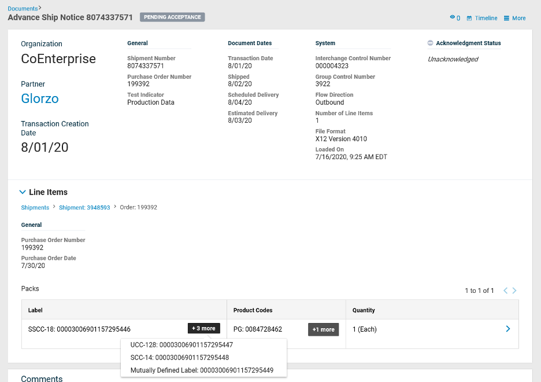Show +1 more product codes

(x=323, y=329)
